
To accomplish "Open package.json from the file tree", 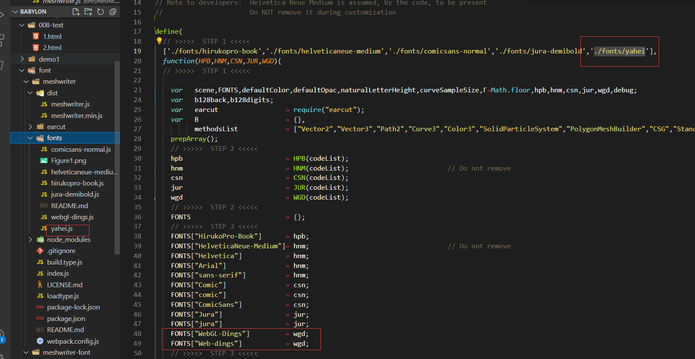I will tap(66, 318).
